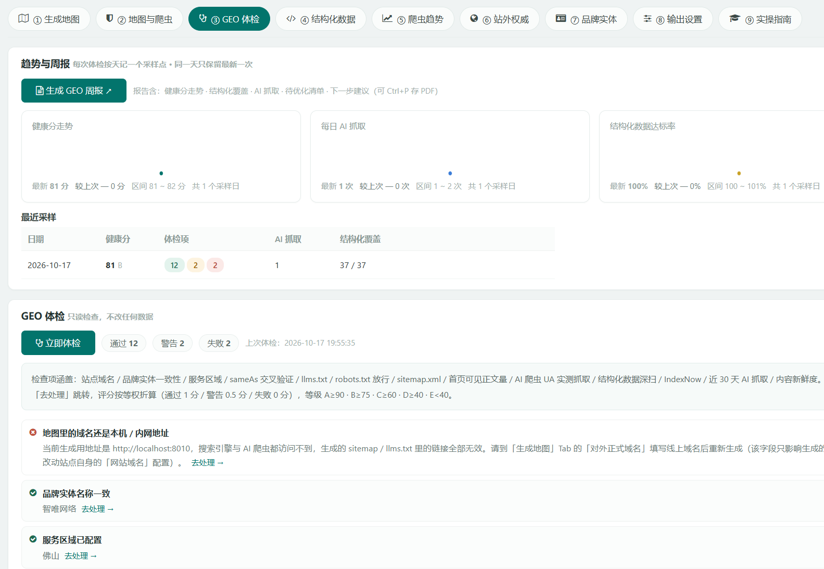Viewport: 824px width, 569px height.
Task: Click the document icon in 生成 GEO 周报 button
Action: pos(40,91)
